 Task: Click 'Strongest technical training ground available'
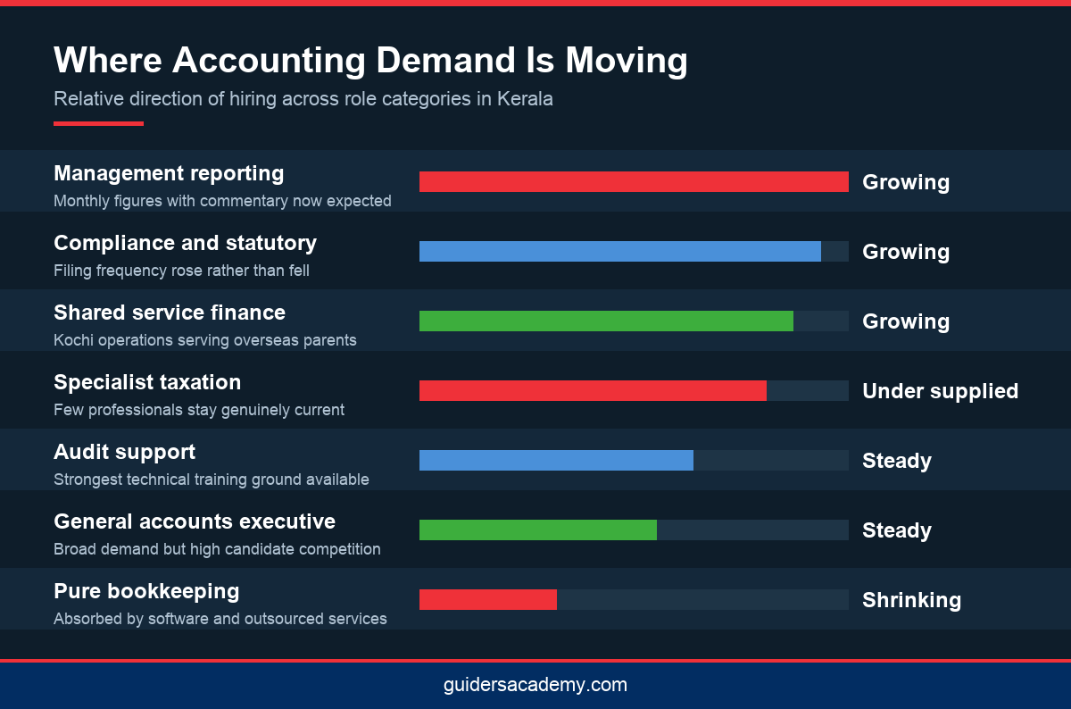[x=212, y=480]
